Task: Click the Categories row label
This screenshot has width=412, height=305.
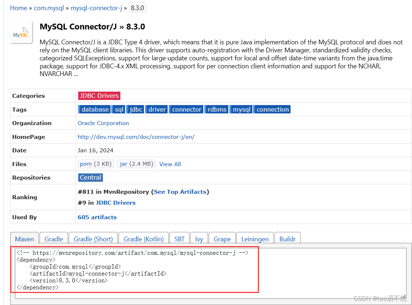Action: point(28,96)
